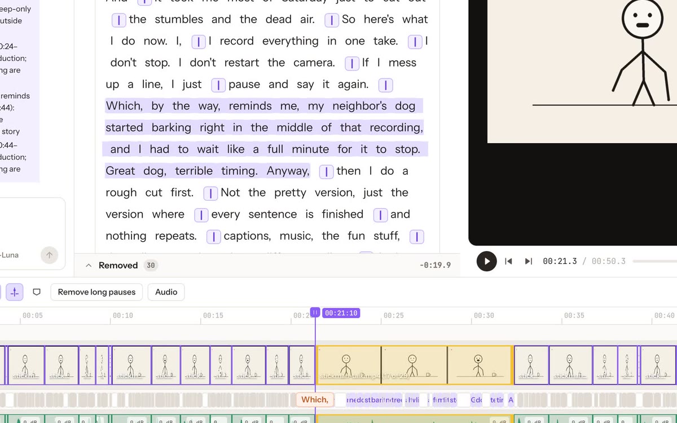Send the chat message with the arrow button
Screen dimensions: 677x423
[49, 255]
